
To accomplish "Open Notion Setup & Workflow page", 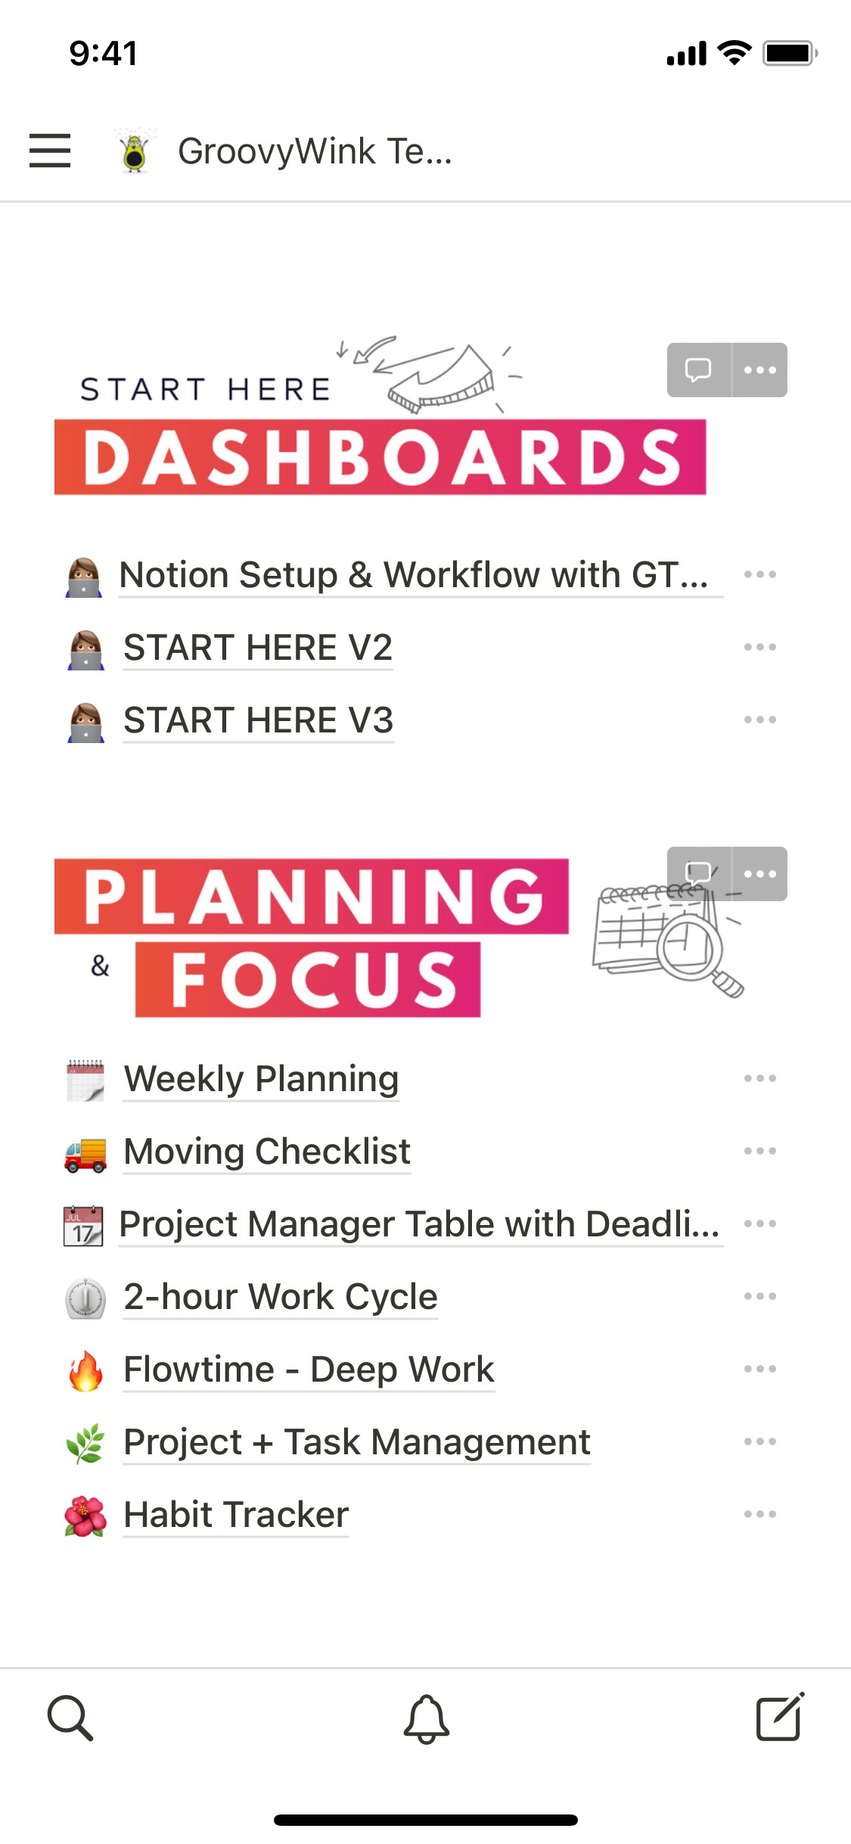I will [414, 575].
